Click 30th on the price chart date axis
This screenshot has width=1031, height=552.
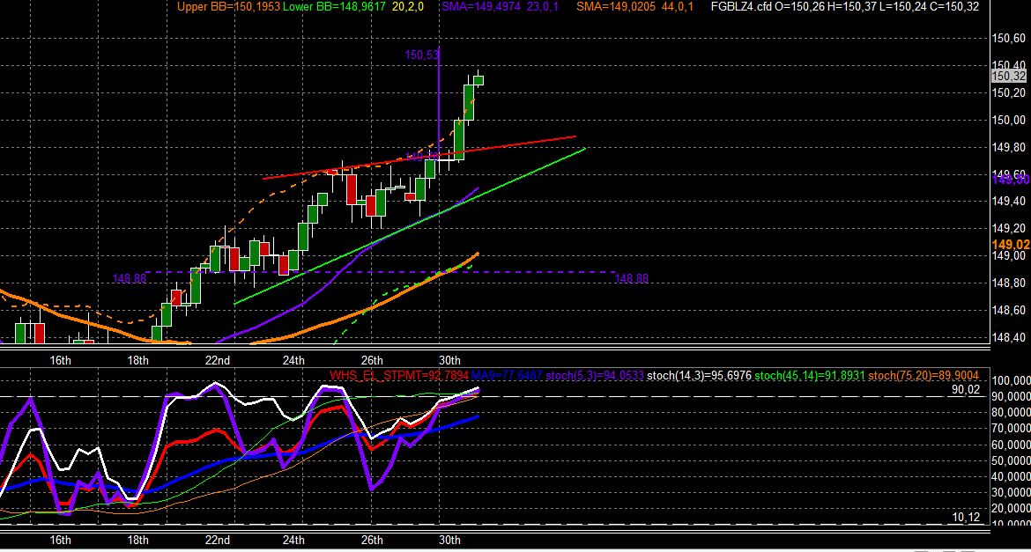pos(449,360)
